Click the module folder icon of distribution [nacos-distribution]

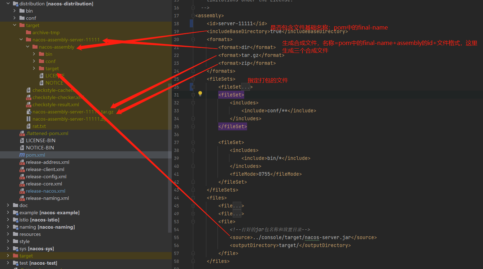pyautogui.click(x=16, y=4)
